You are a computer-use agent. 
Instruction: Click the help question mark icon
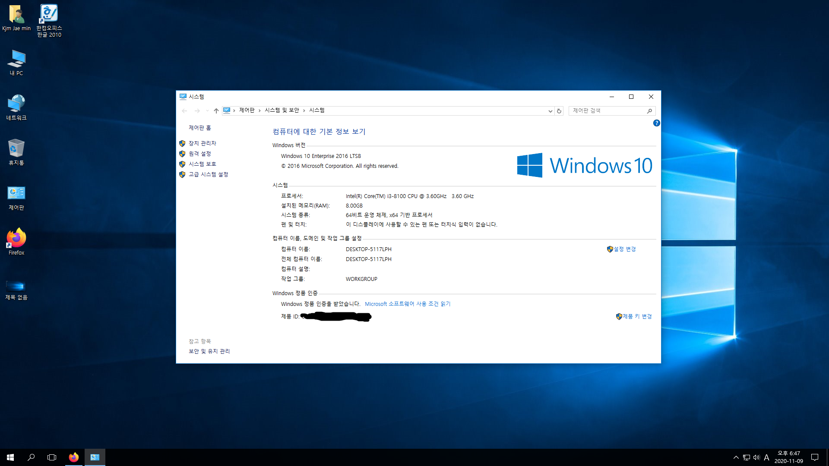pos(656,123)
